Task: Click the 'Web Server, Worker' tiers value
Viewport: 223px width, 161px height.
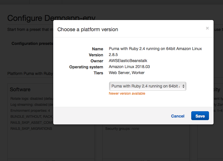Action: [127, 73]
